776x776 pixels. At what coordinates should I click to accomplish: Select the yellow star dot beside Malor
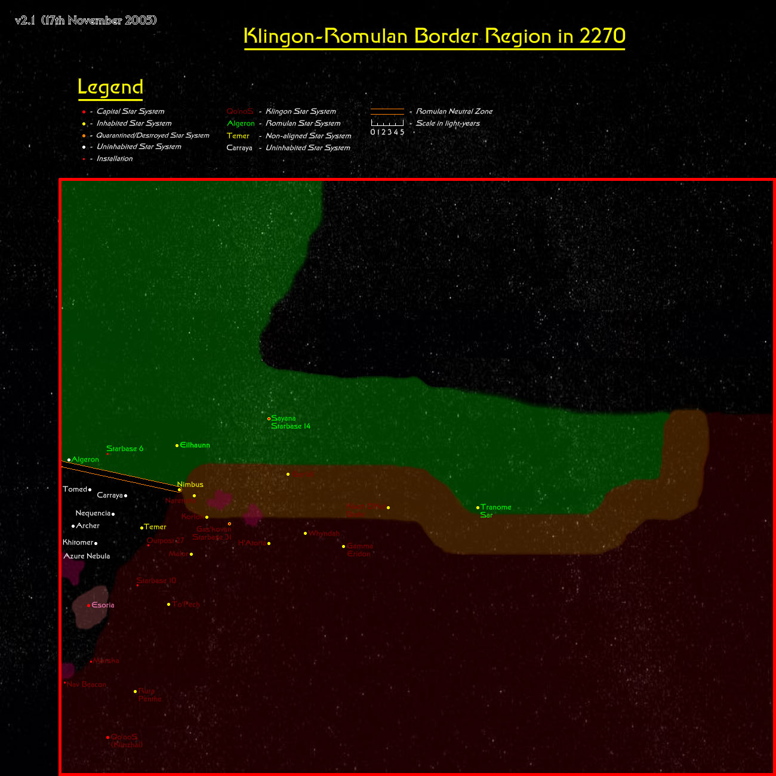(x=191, y=555)
